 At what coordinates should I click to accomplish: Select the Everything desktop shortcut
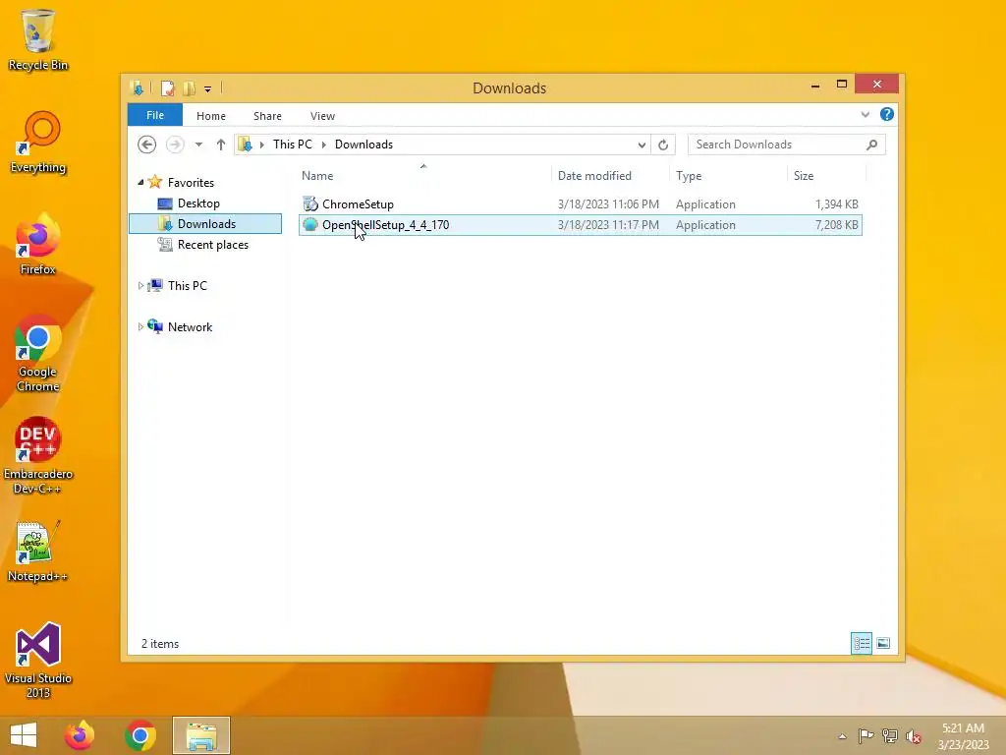click(x=38, y=142)
